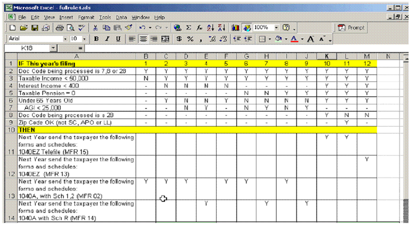Open the Name Box dropdown arrow

pyautogui.click(x=53, y=48)
